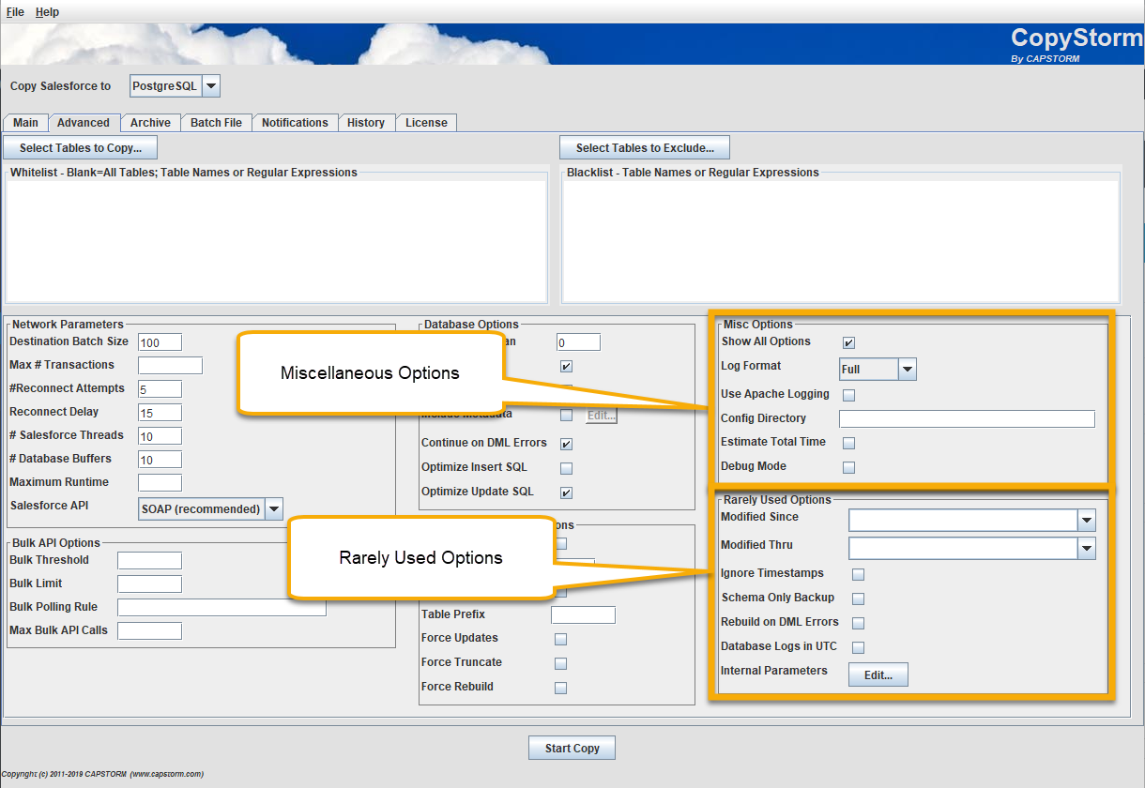This screenshot has height=788, width=1145.
Task: Click the Config Directory field
Action: pos(967,419)
